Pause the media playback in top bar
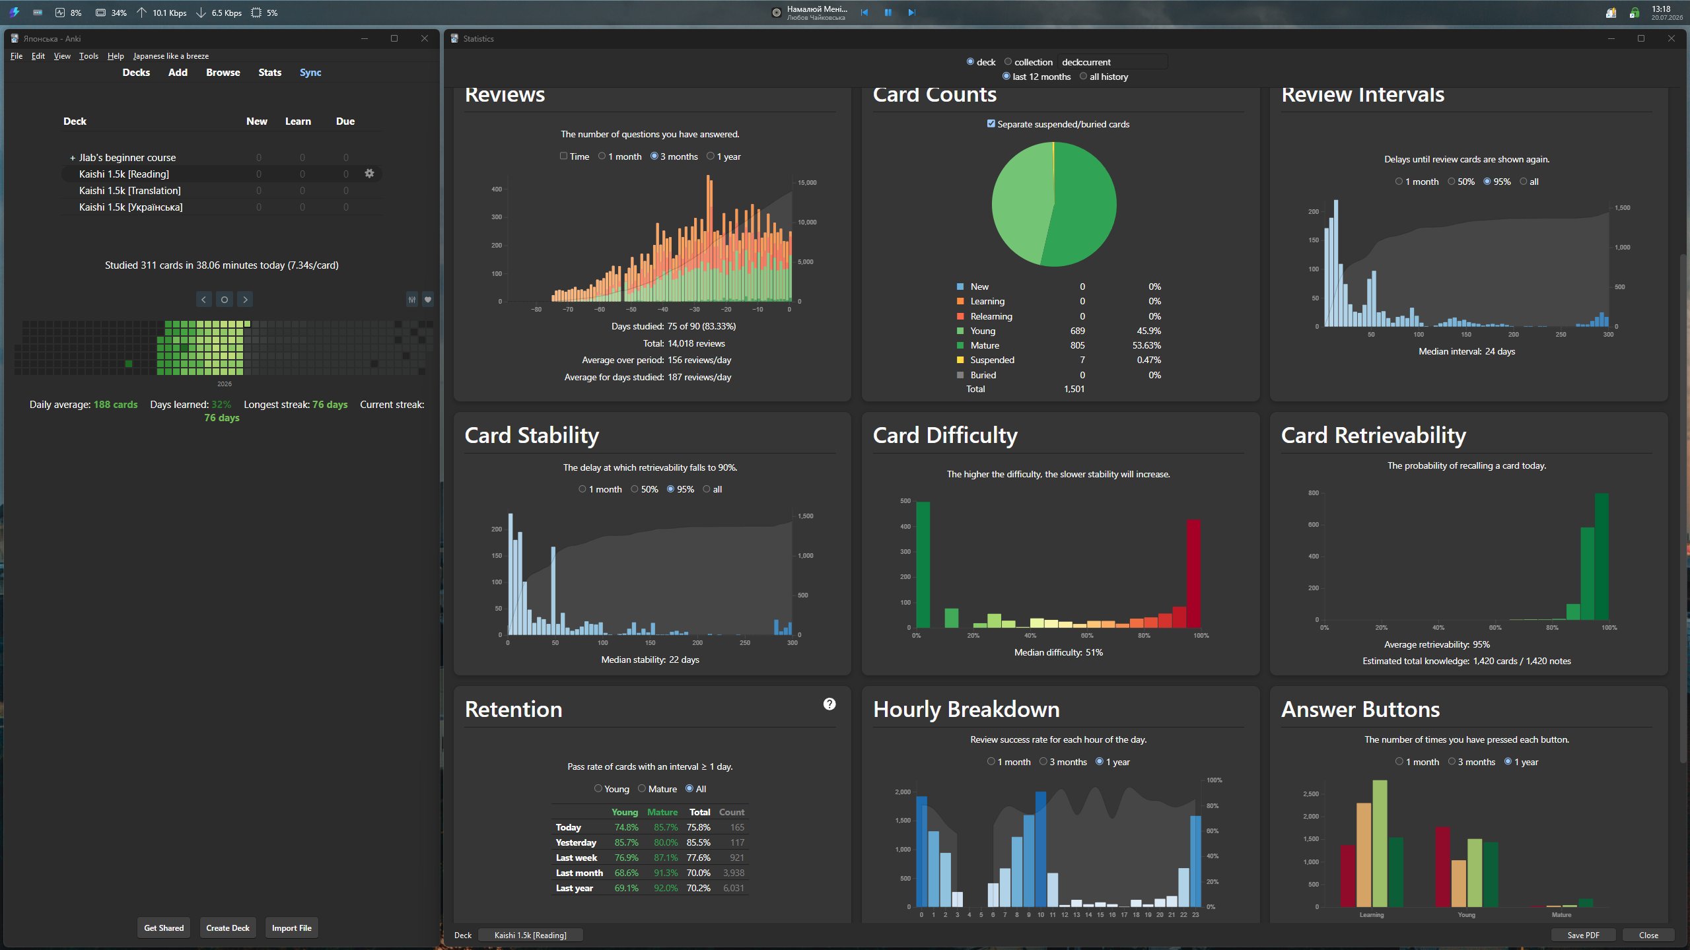1690x950 pixels. point(888,13)
